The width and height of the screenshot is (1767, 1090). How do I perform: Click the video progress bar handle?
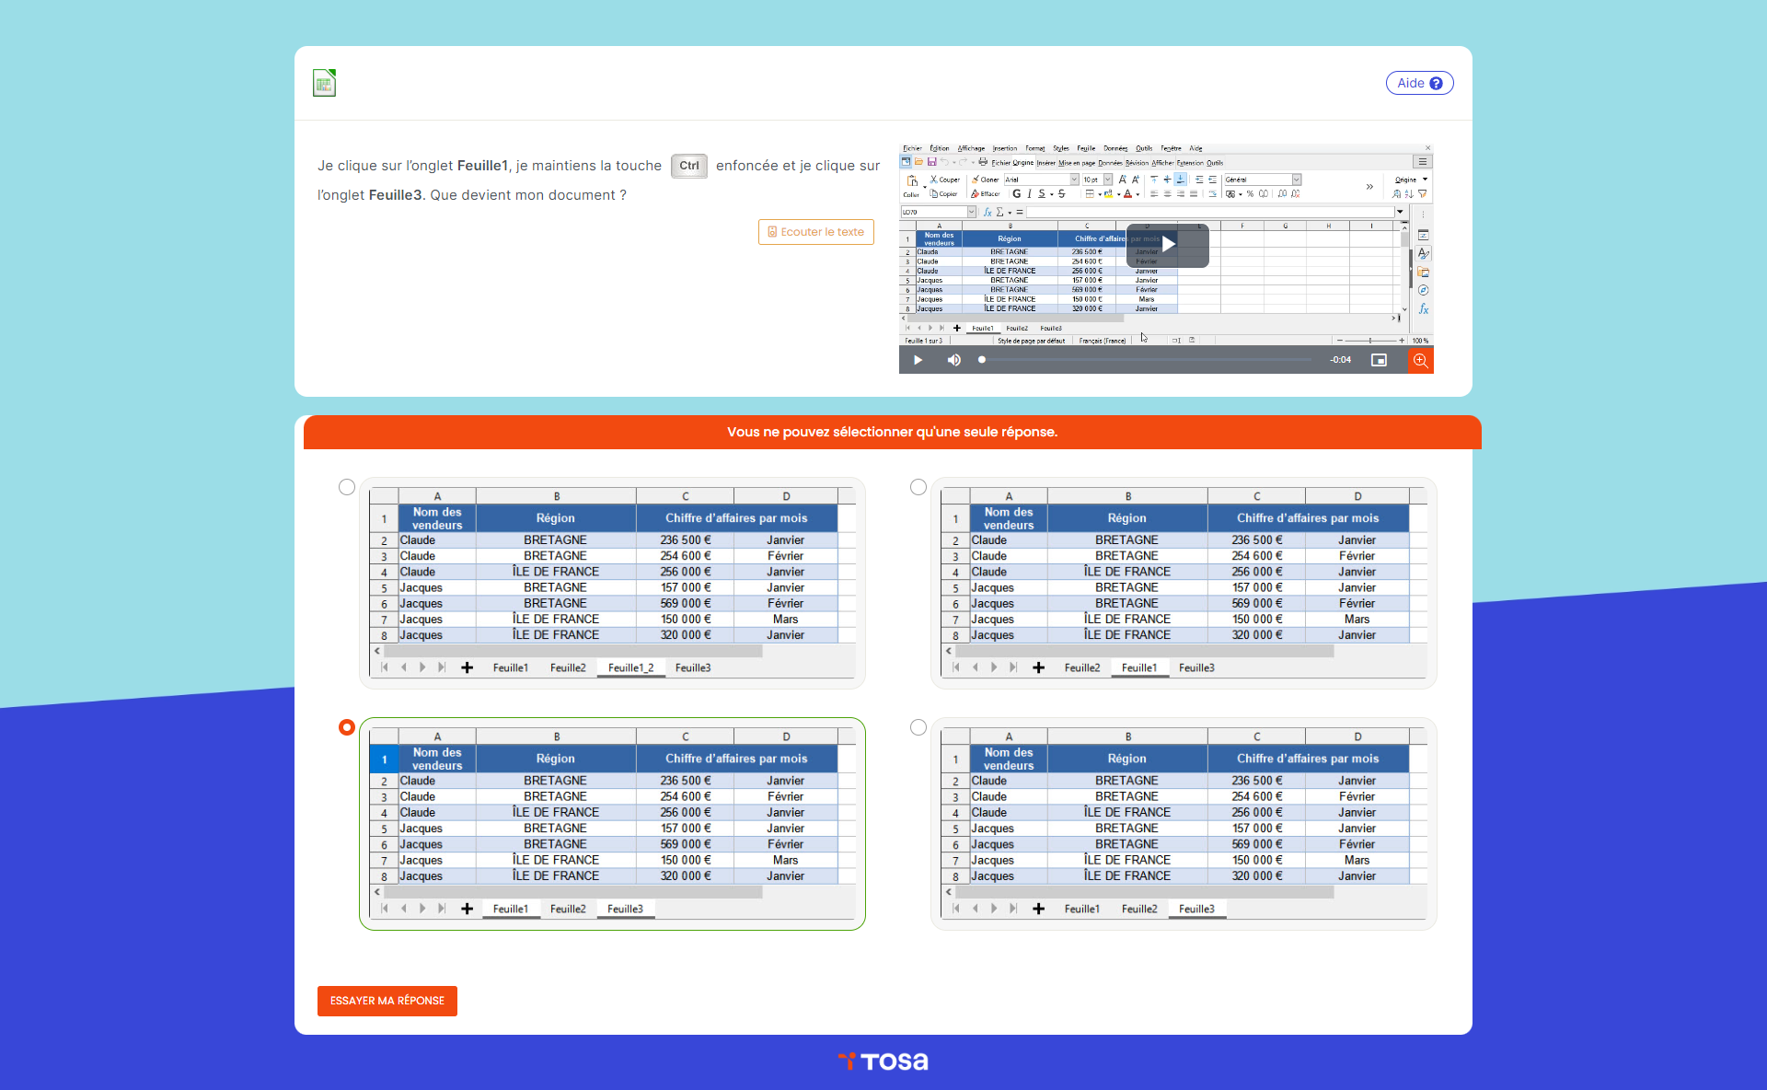[x=982, y=360]
